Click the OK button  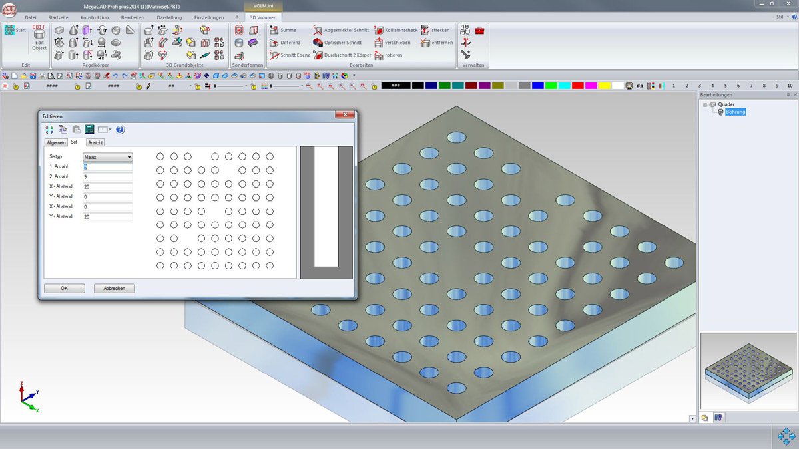click(64, 289)
